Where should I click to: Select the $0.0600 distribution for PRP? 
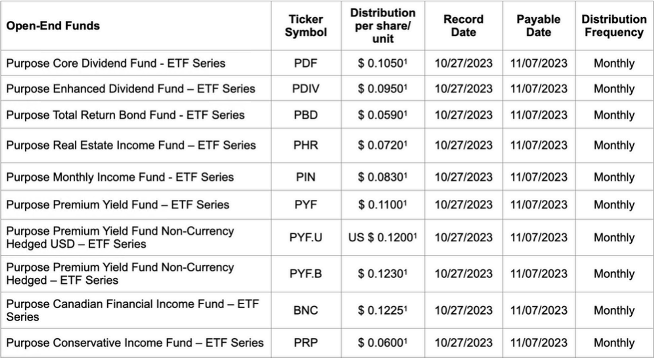[x=382, y=343]
